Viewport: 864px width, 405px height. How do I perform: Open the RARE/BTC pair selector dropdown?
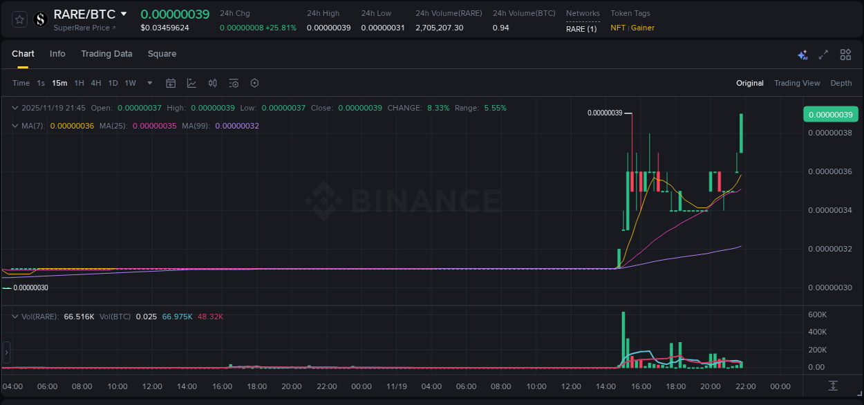click(x=124, y=13)
